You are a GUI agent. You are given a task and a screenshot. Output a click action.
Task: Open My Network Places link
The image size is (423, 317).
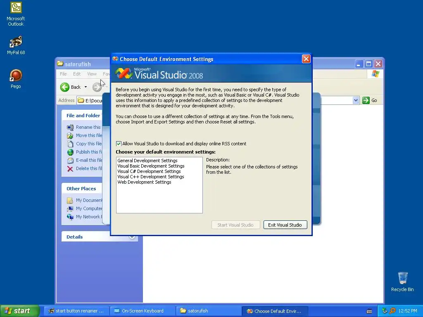(84, 217)
